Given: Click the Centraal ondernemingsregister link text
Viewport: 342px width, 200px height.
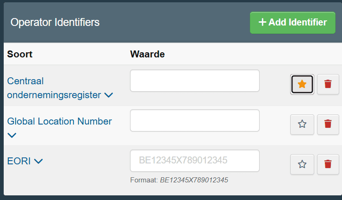Looking at the screenshot, I should [x=54, y=88].
